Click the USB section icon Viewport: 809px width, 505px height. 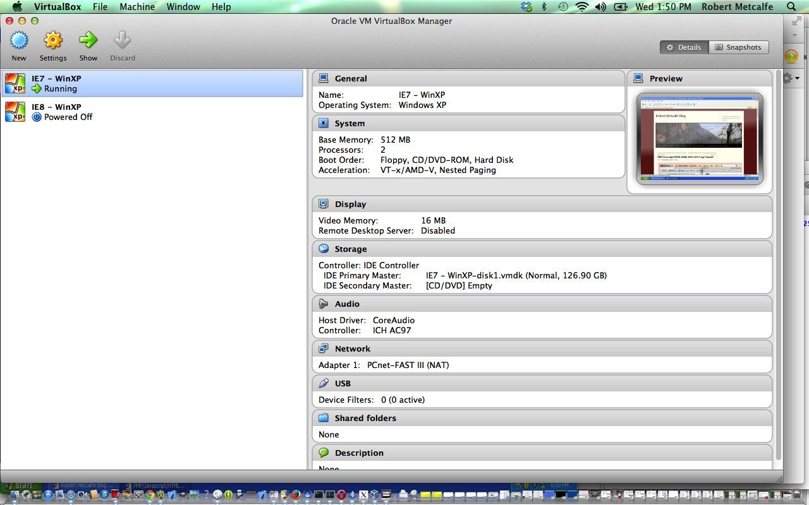(x=324, y=383)
